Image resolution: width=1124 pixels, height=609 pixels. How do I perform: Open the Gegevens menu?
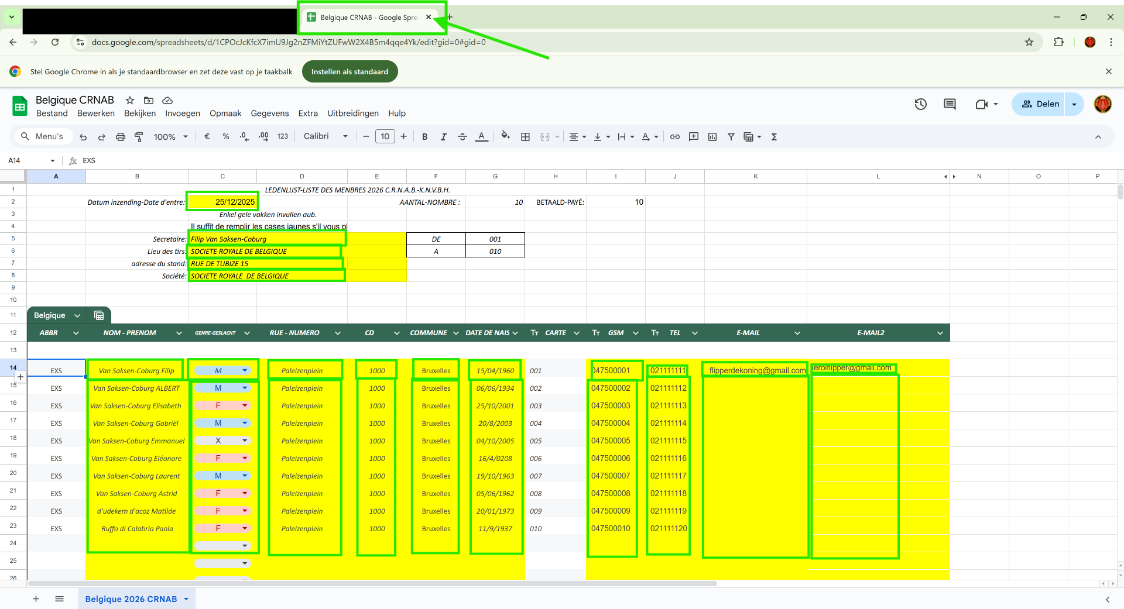269,113
